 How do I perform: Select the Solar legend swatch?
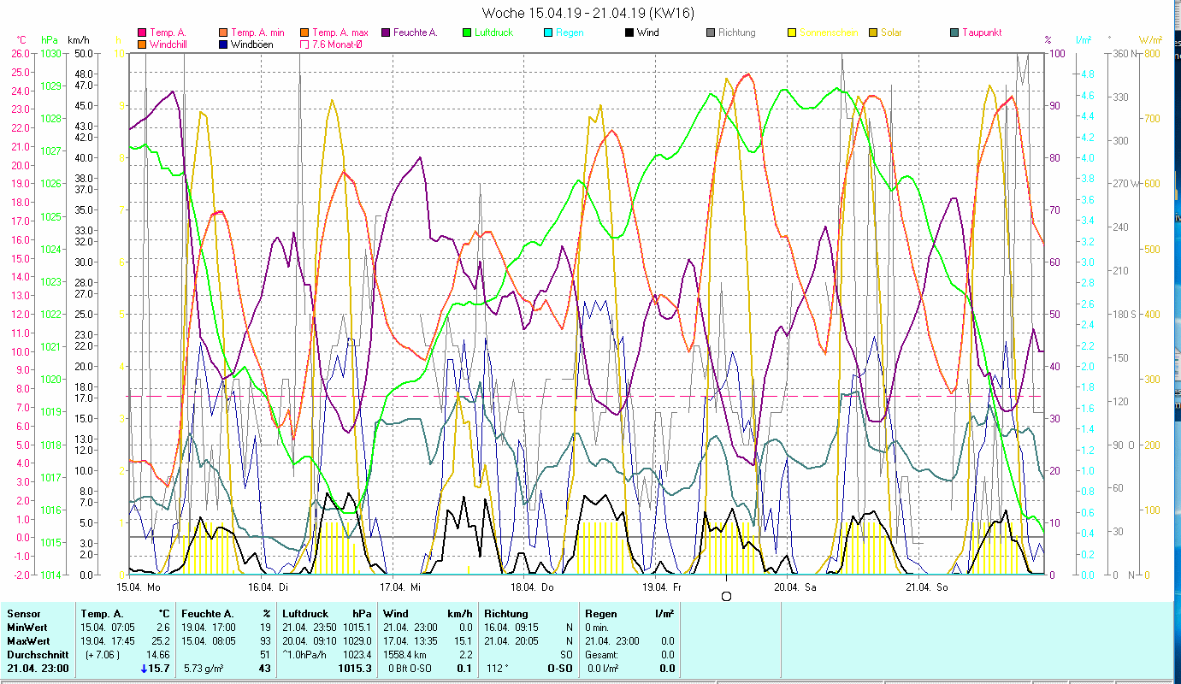point(873,32)
